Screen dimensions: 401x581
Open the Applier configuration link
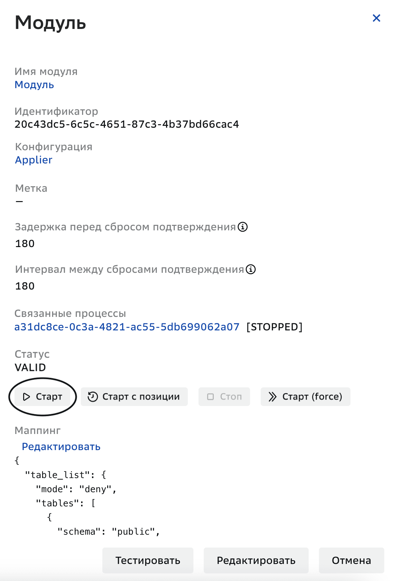tap(33, 160)
